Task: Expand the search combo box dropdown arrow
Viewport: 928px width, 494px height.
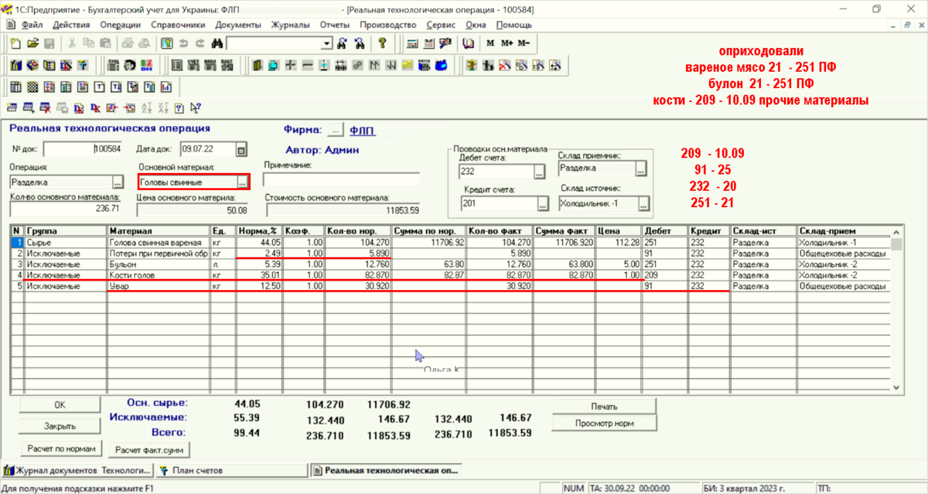Action: (327, 44)
